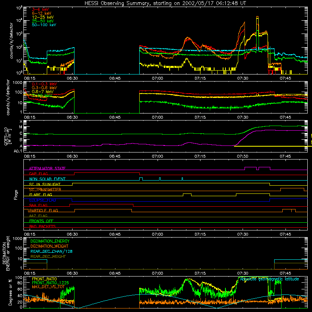Select the SC_IN_SUNLIGHT flag label
The image size is (312, 312).
[45, 184]
